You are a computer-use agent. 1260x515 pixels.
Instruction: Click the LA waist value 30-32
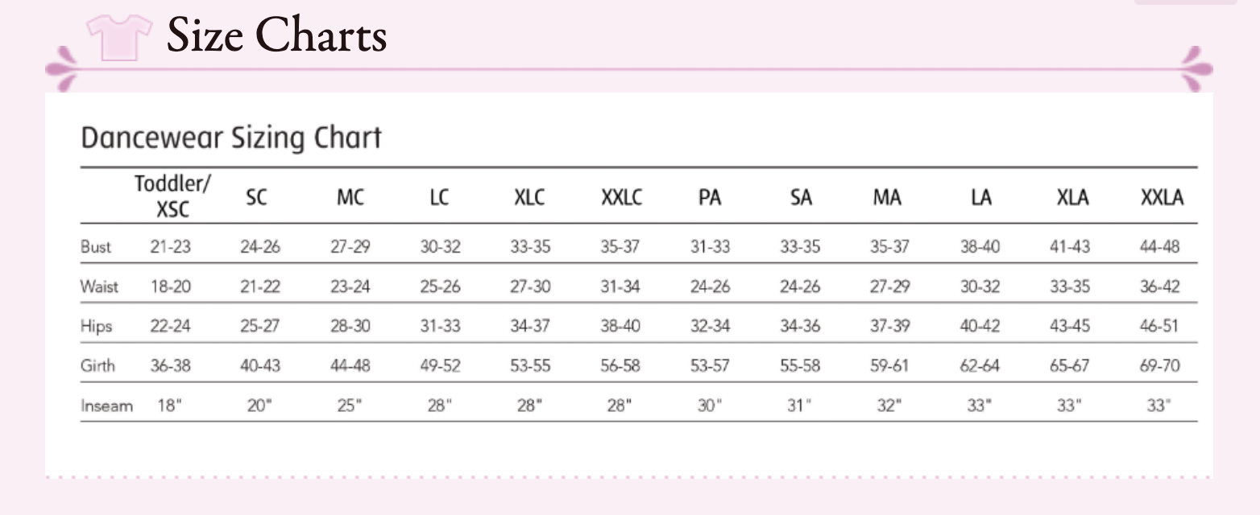[x=980, y=286]
